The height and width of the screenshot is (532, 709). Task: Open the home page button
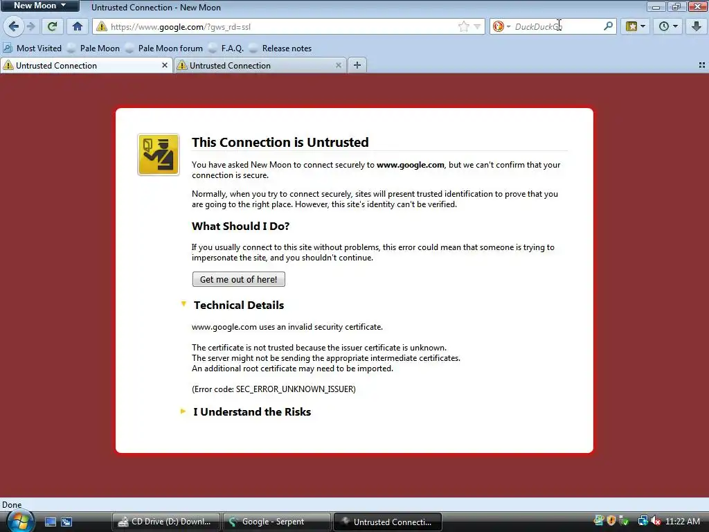[x=78, y=27]
